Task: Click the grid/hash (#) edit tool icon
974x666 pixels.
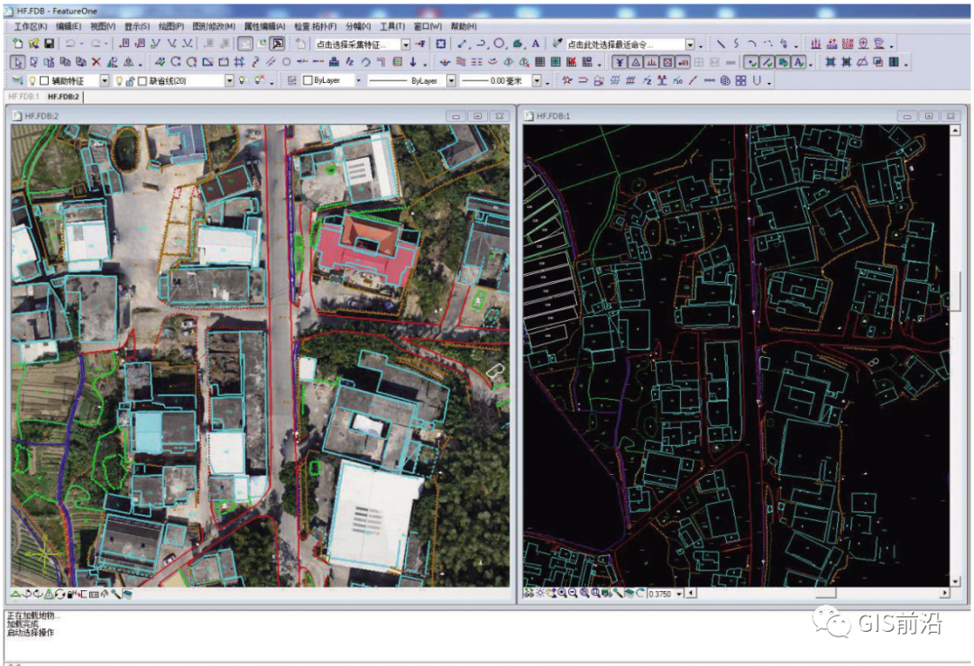Action: point(238,62)
